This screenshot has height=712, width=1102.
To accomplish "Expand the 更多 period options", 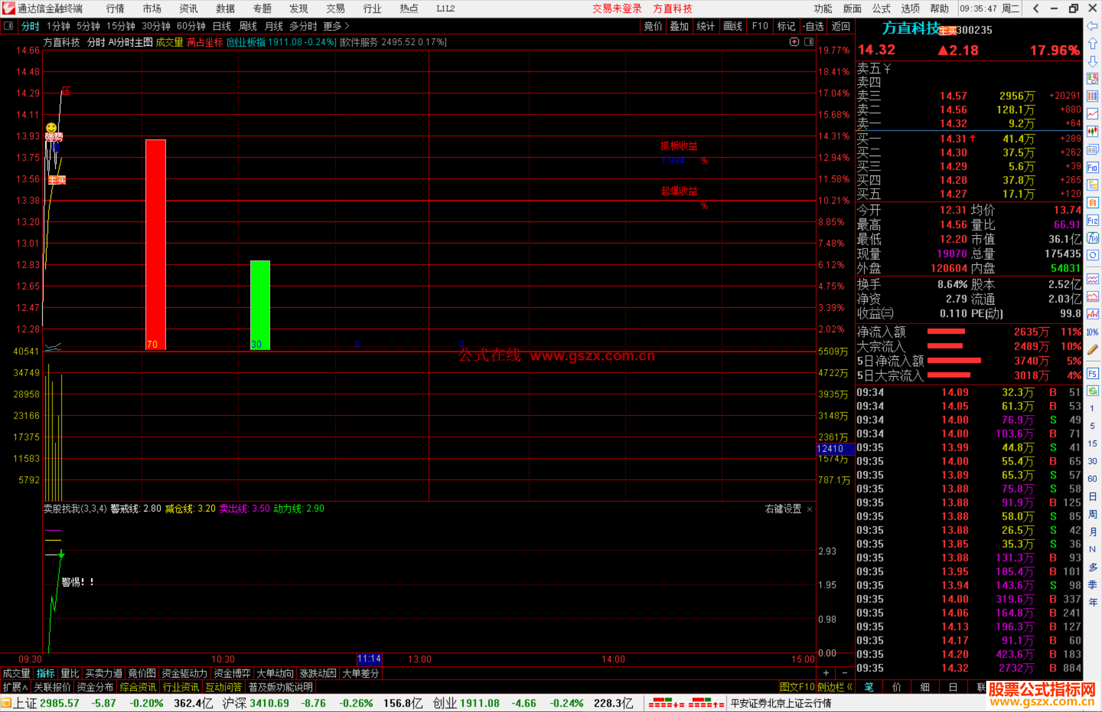I will point(336,26).
